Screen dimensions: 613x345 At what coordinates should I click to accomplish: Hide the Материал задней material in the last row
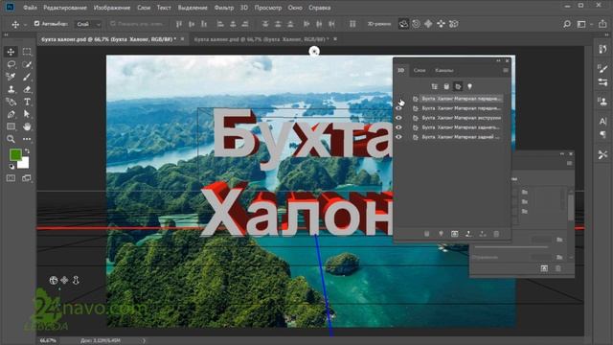[398, 137]
